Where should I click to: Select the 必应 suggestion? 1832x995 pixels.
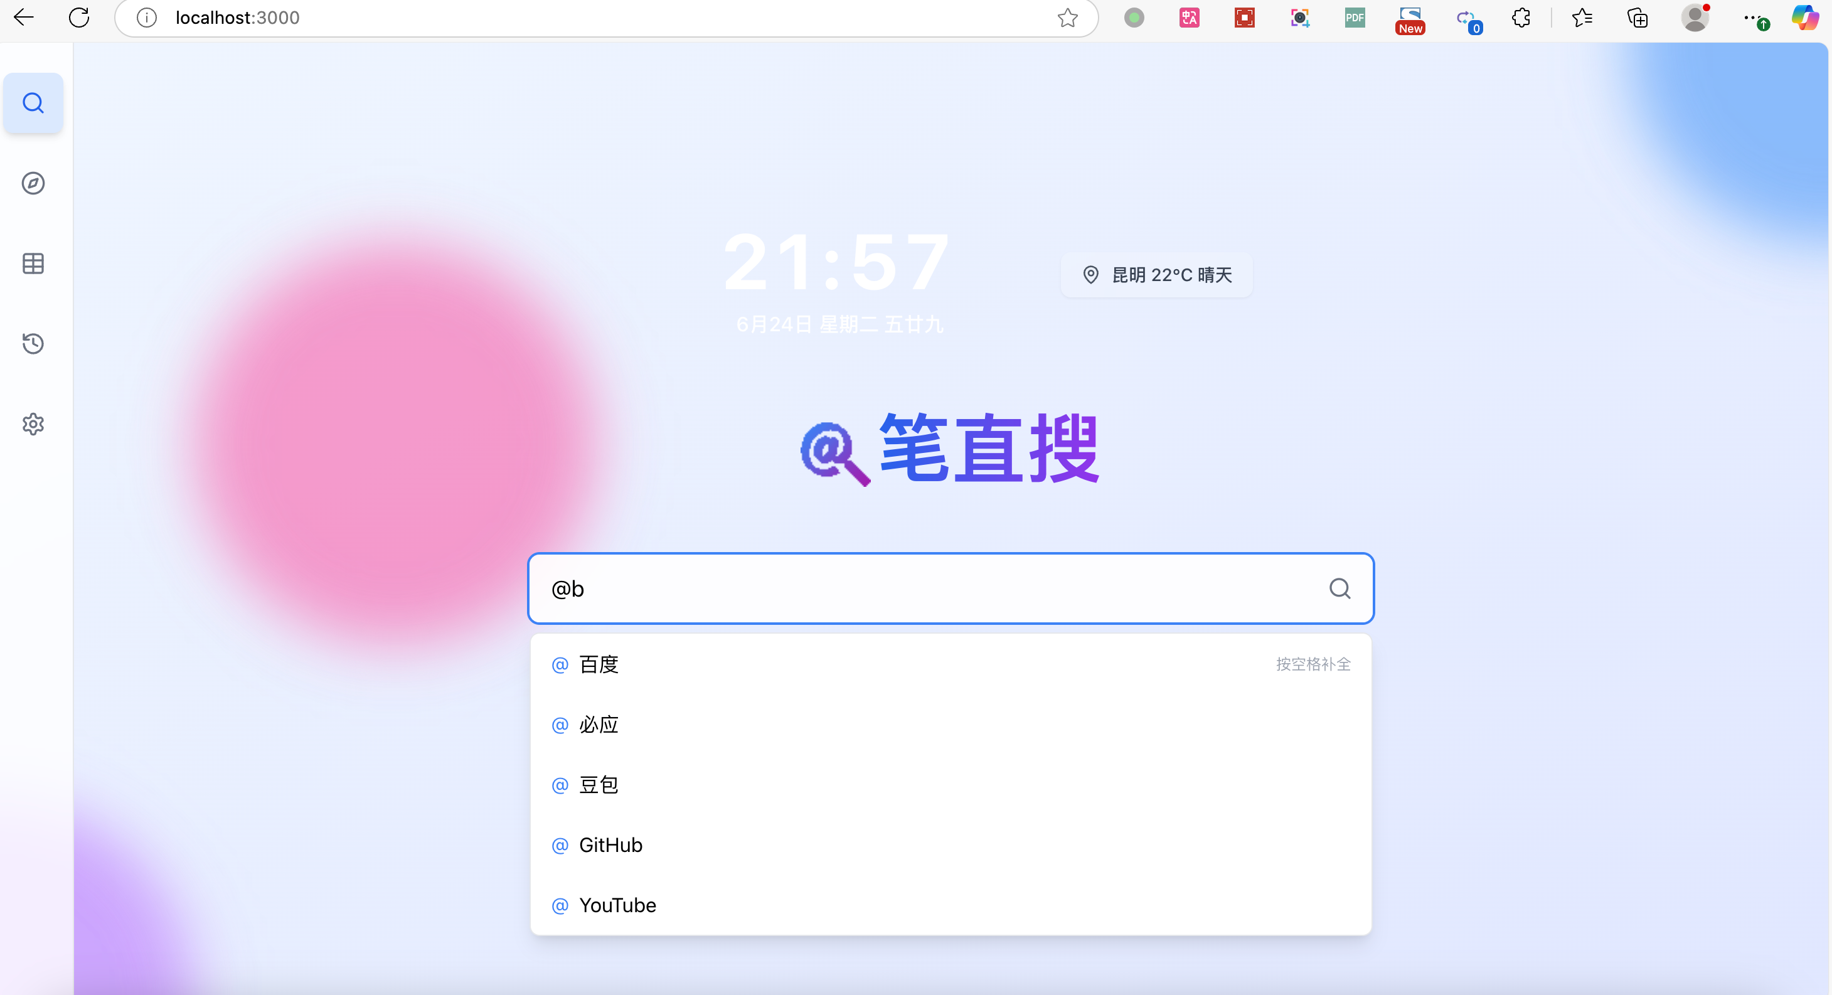coord(951,725)
